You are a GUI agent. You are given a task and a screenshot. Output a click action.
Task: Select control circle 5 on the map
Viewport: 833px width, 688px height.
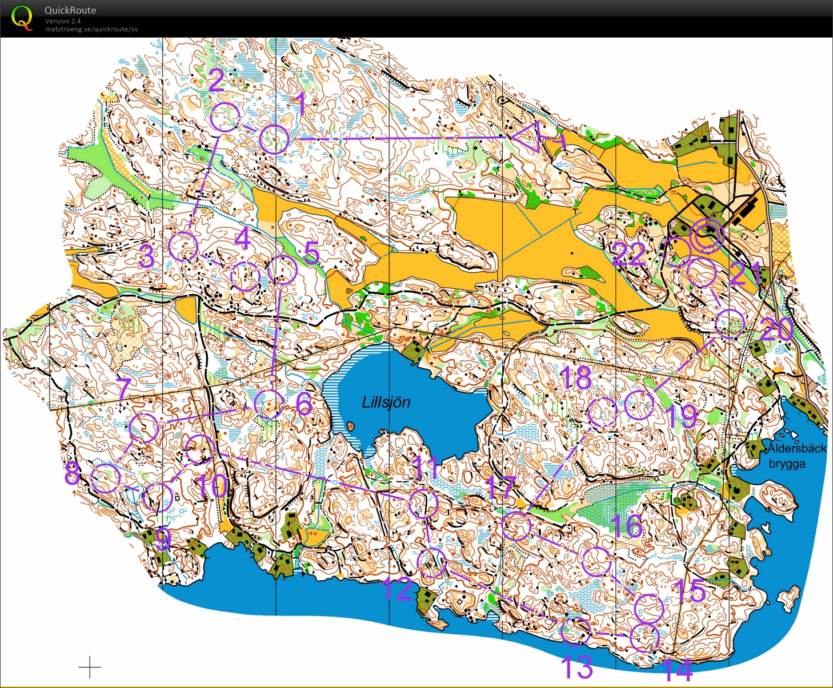(282, 269)
